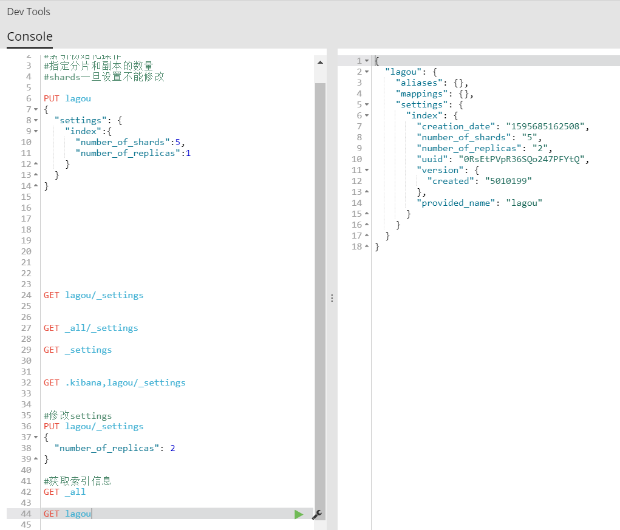Collapse the response root object at line 1
This screenshot has width=620, height=530.
point(366,60)
